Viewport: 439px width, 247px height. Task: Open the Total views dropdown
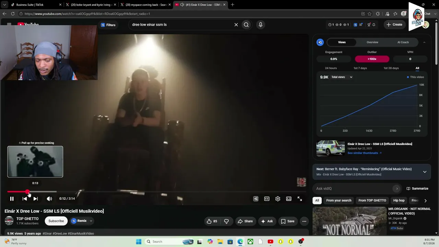click(342, 77)
